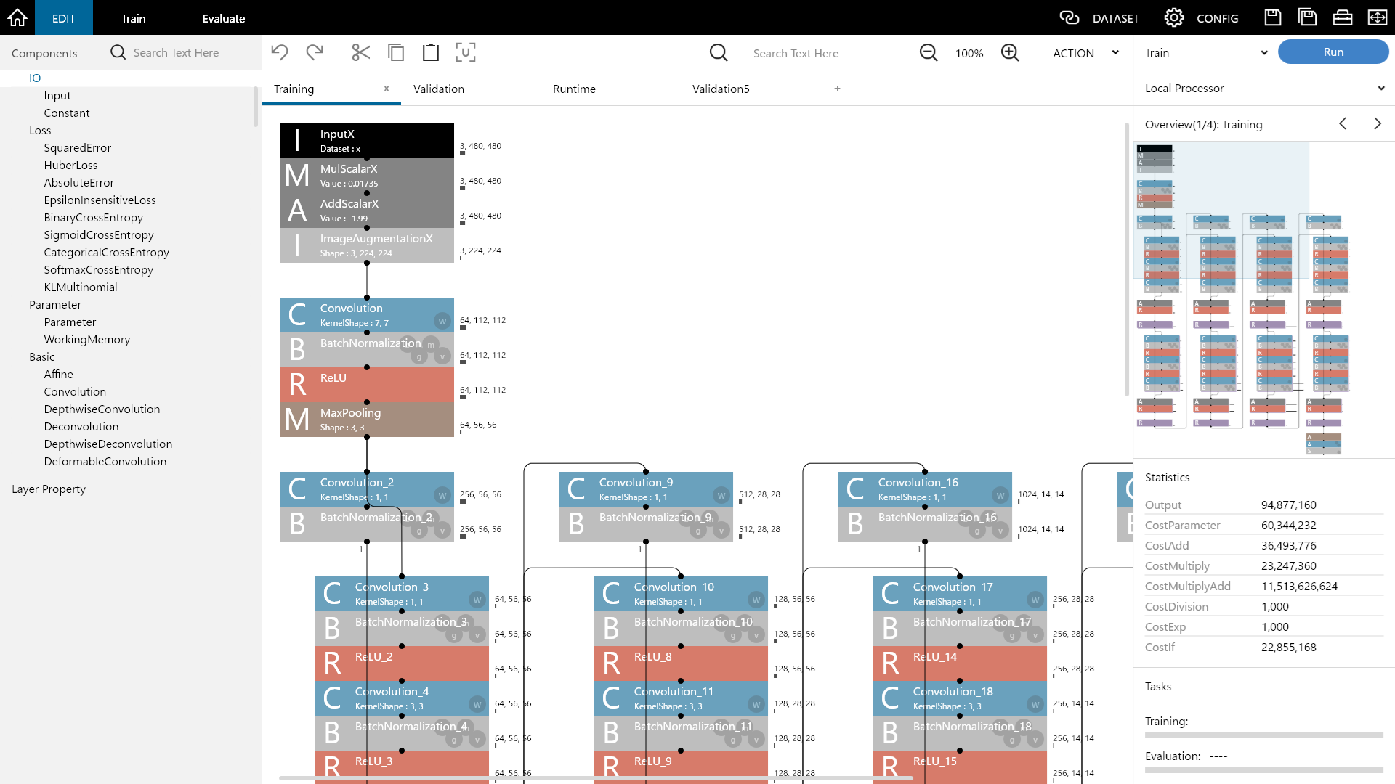The image size is (1395, 784).
Task: Go to the Home icon
Action: pos(17,17)
